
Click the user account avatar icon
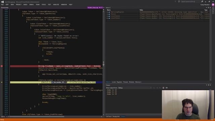pos(213,5)
